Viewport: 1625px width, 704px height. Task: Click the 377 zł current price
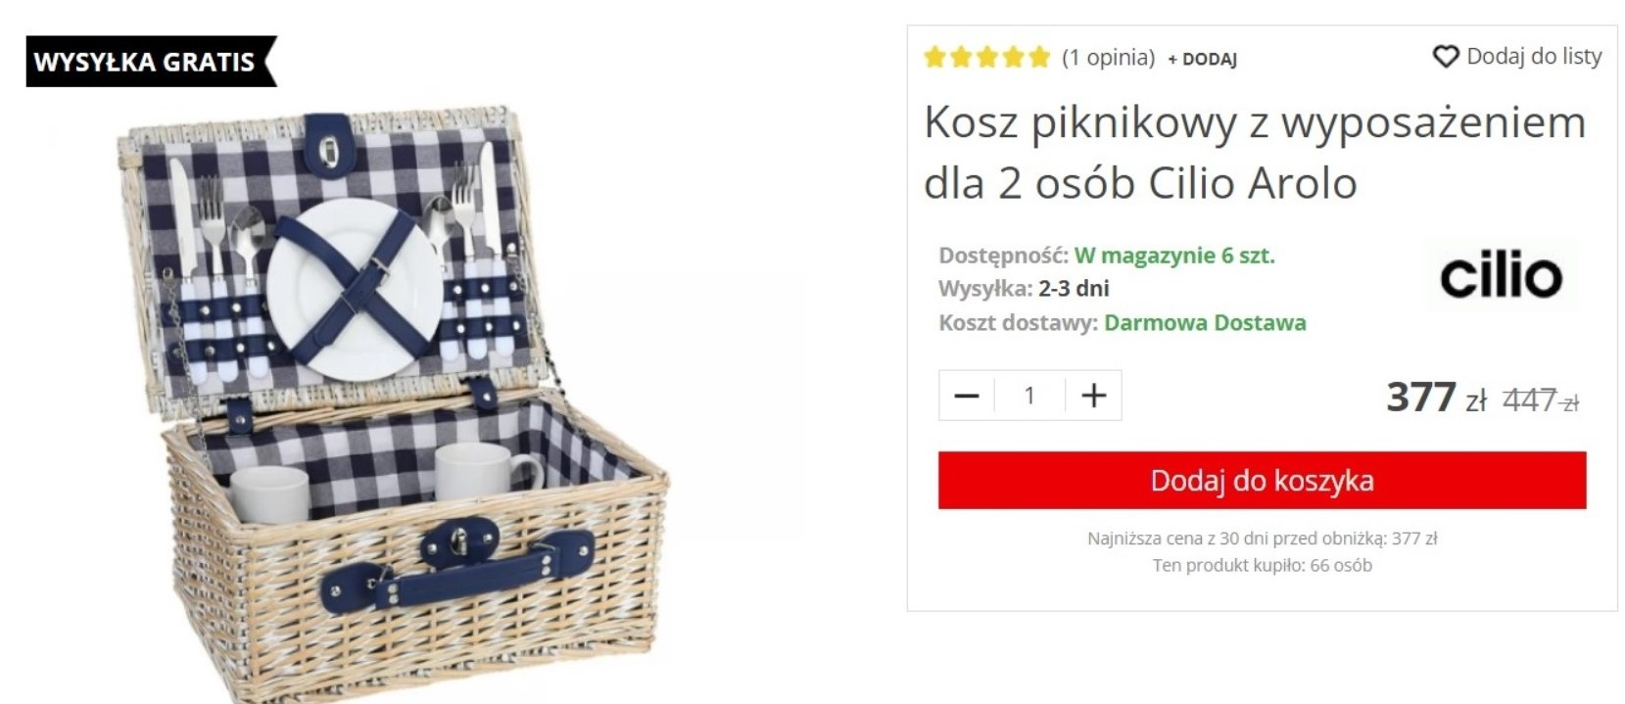(1436, 398)
